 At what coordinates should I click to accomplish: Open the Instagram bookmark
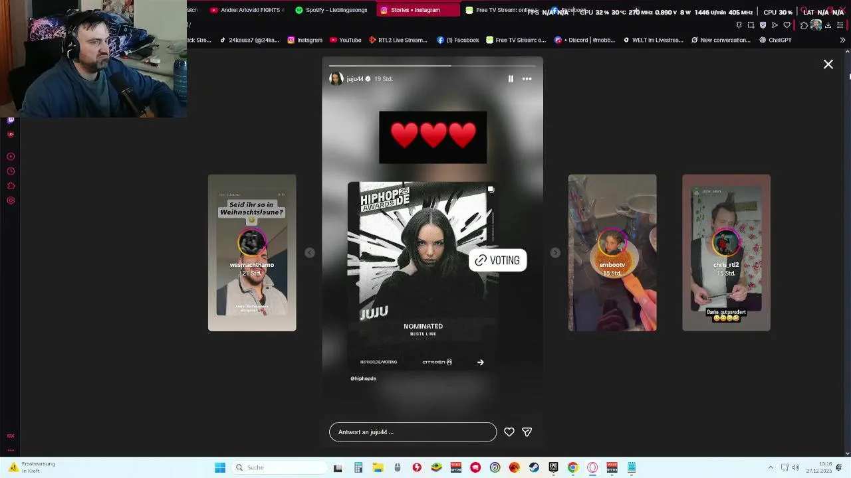[304, 40]
